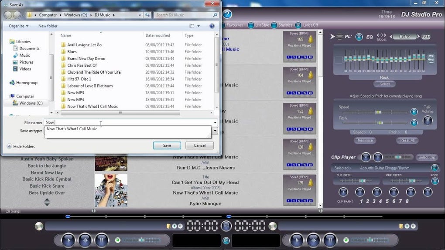Click the Echo effect button
The width and height of the screenshot is (445, 250).
405,37
